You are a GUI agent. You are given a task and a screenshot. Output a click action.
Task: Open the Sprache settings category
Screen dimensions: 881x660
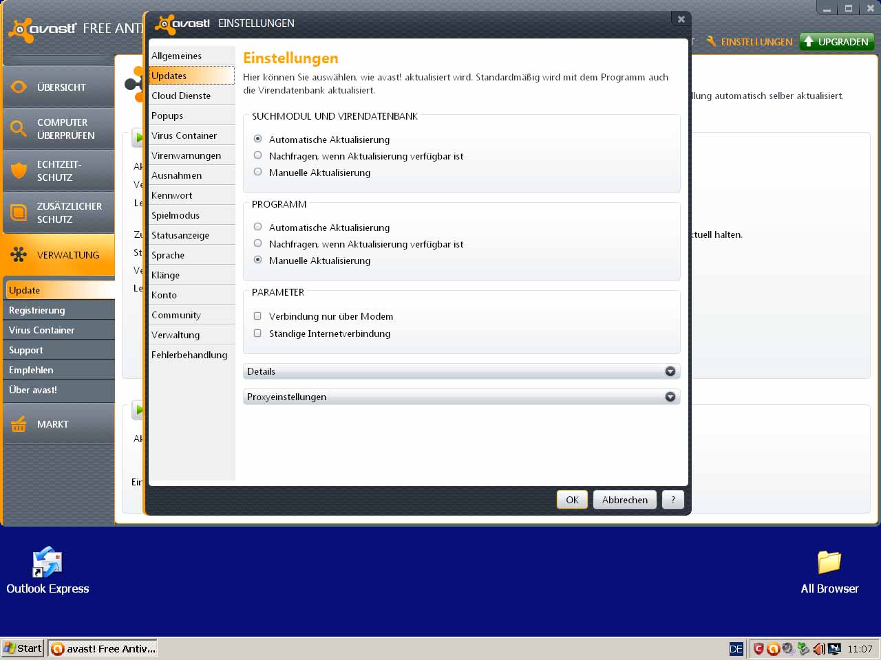pos(192,255)
